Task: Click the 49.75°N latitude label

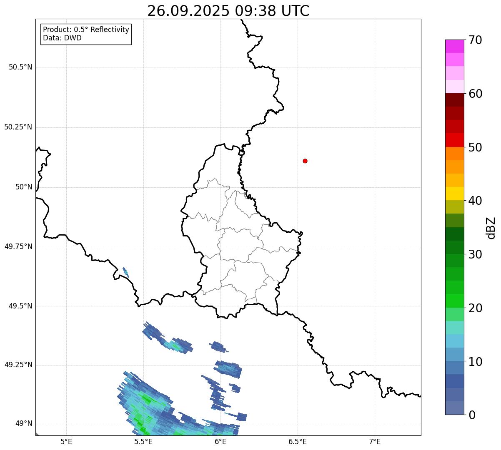Action: tap(18, 246)
